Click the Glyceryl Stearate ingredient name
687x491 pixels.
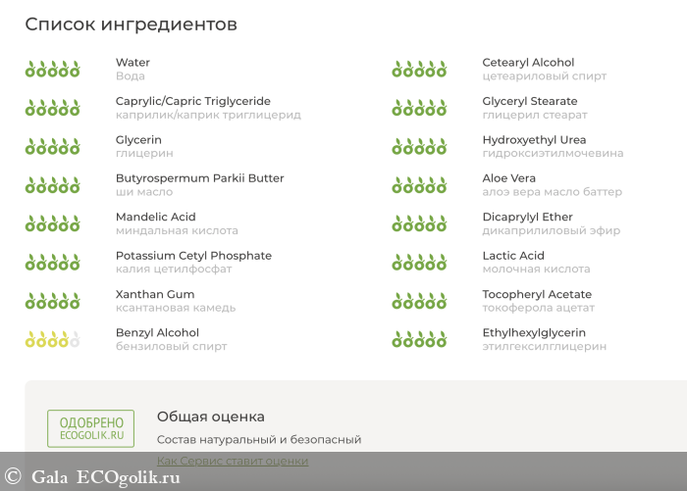tap(529, 101)
